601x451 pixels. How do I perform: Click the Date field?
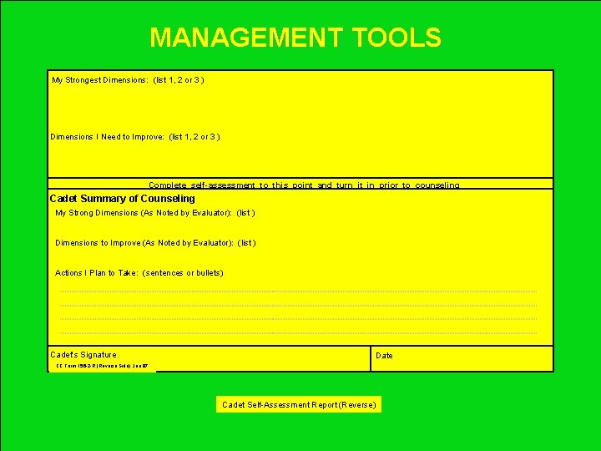pos(462,358)
